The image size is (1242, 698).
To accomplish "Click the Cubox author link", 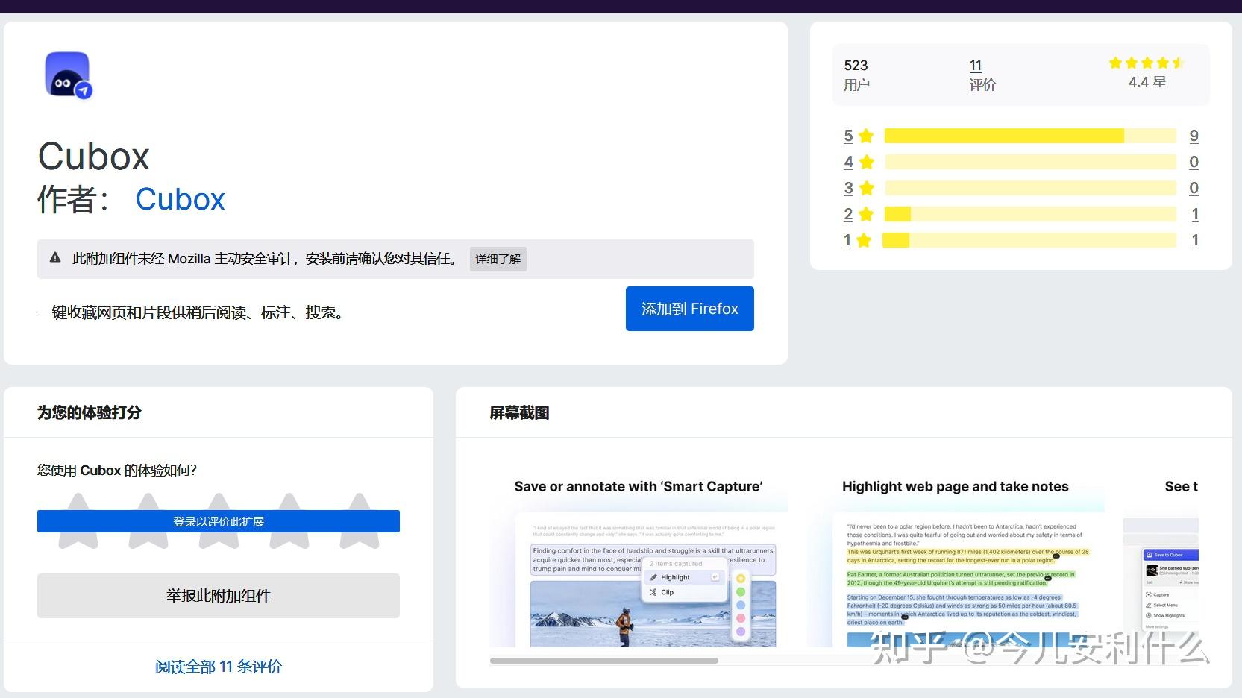I will click(x=180, y=199).
